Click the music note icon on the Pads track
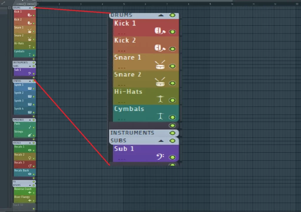Viewport: 301px width, 212px height. pyautogui.click(x=30, y=127)
